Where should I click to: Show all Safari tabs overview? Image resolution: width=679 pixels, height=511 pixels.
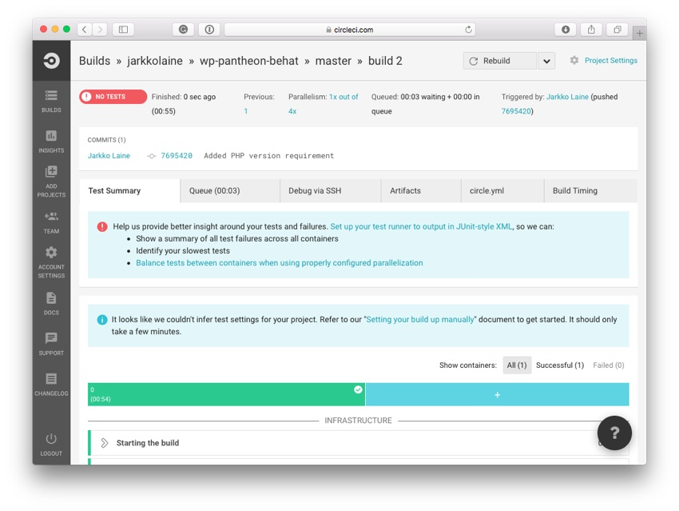pyautogui.click(x=617, y=30)
